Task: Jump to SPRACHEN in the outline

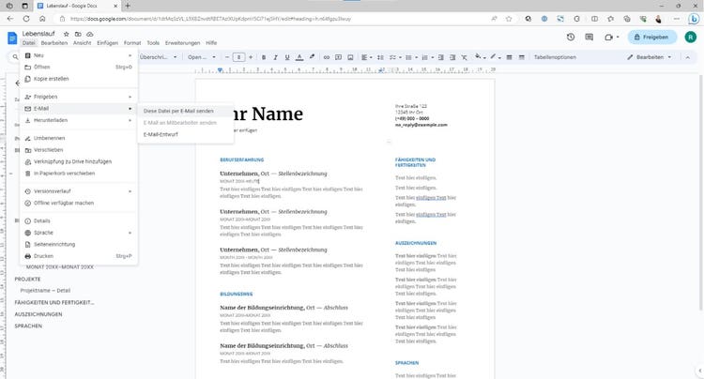Action: (x=28, y=326)
